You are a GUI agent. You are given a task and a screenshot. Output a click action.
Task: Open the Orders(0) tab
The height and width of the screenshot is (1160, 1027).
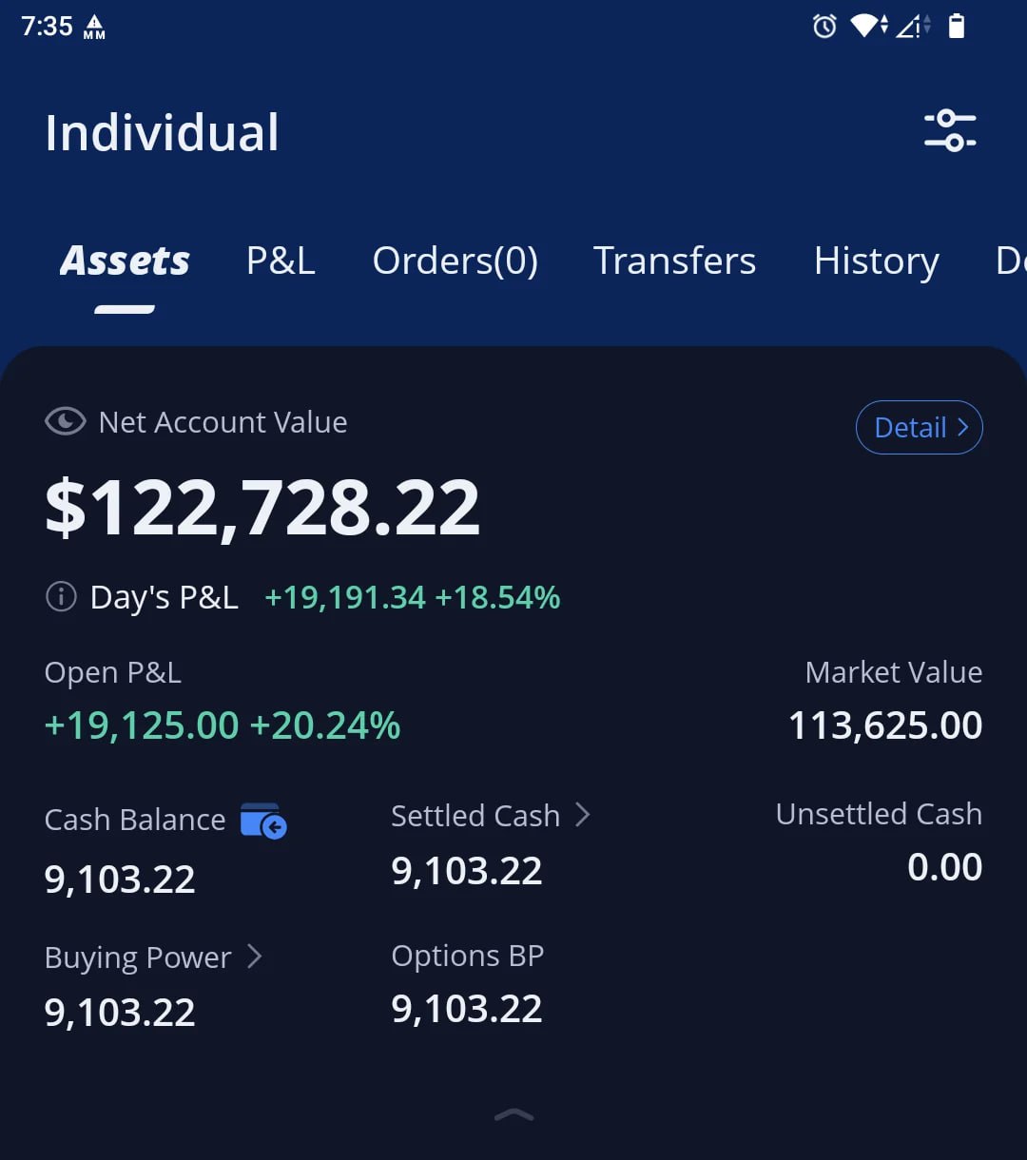tap(455, 261)
